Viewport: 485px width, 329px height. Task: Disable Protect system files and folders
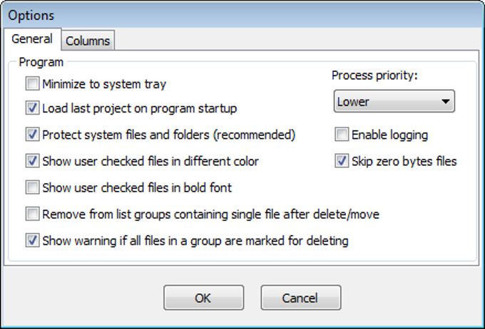coord(32,135)
